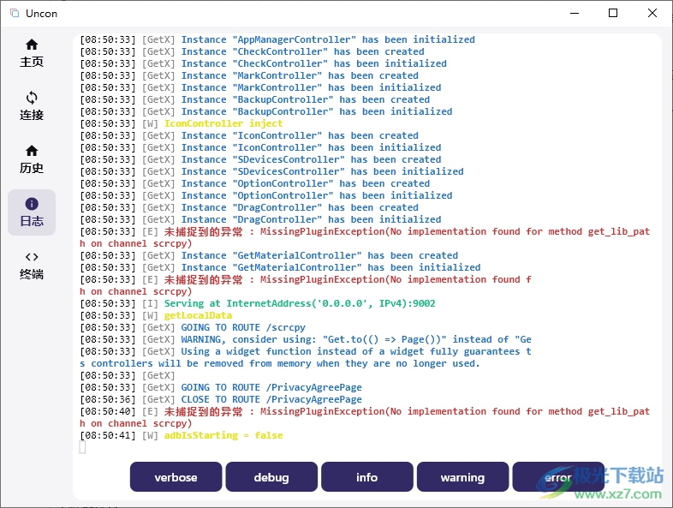Screen dimensions: 673x508
Task: Click "DragController" has been initialized line
Action: (x=260, y=219)
